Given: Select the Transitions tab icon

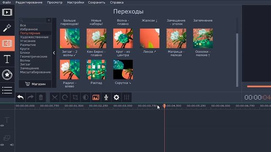Looking at the screenshot, I should click(7, 43).
